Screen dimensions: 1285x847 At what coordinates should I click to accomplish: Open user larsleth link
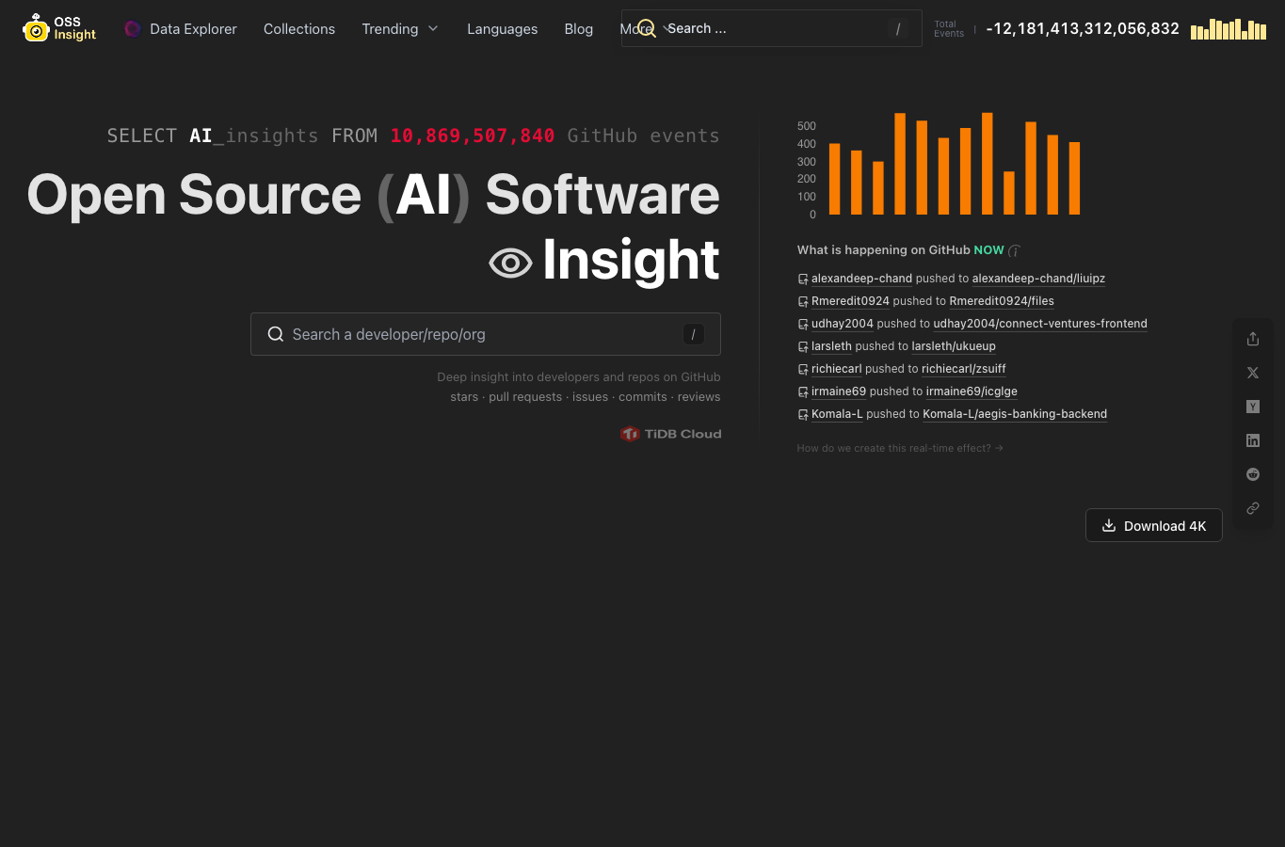(x=831, y=346)
